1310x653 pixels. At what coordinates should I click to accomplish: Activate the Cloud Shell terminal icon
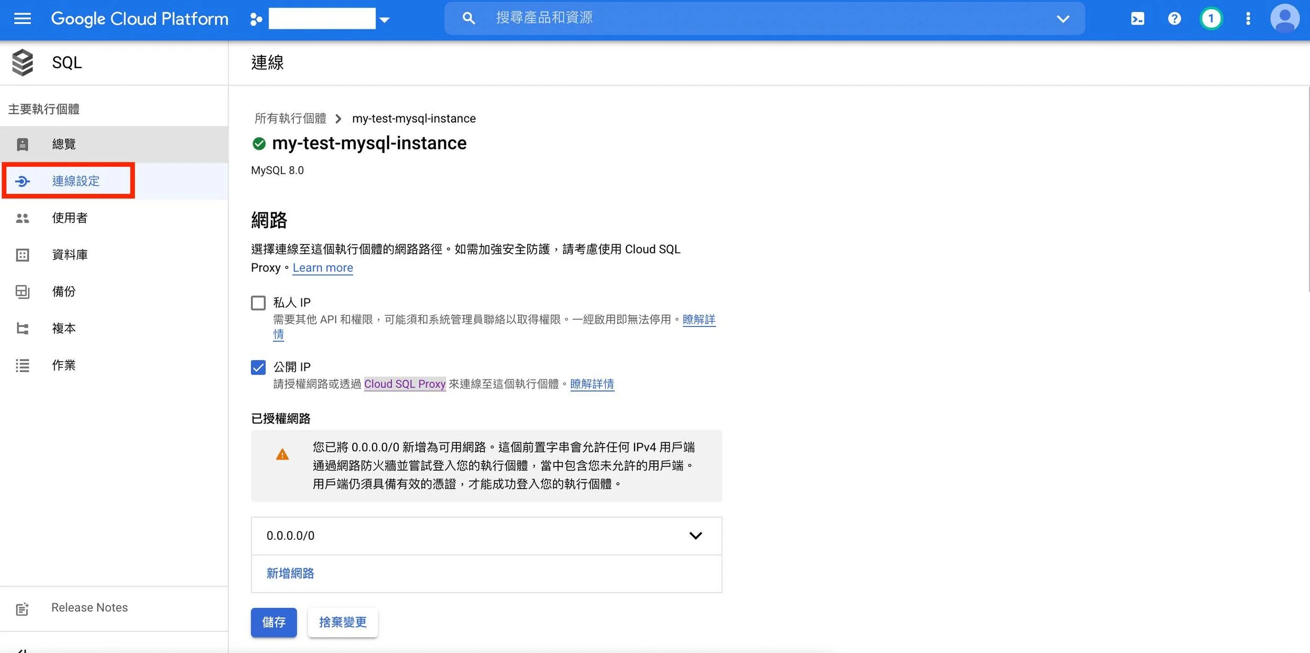(1137, 18)
